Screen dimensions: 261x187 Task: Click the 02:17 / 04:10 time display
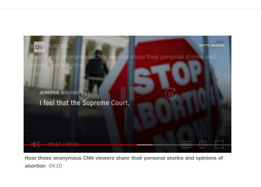click(x=63, y=144)
